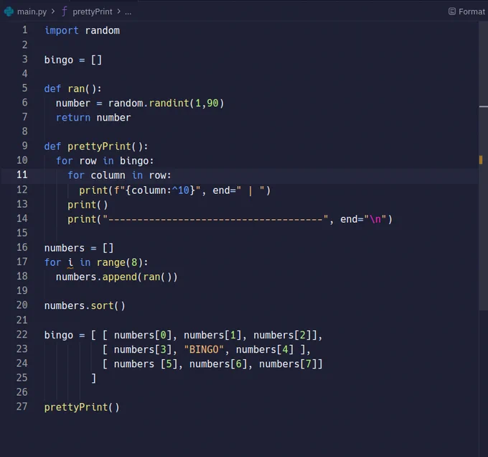
Task: Click 'numbers[4]' on line 23
Action: [265, 349]
